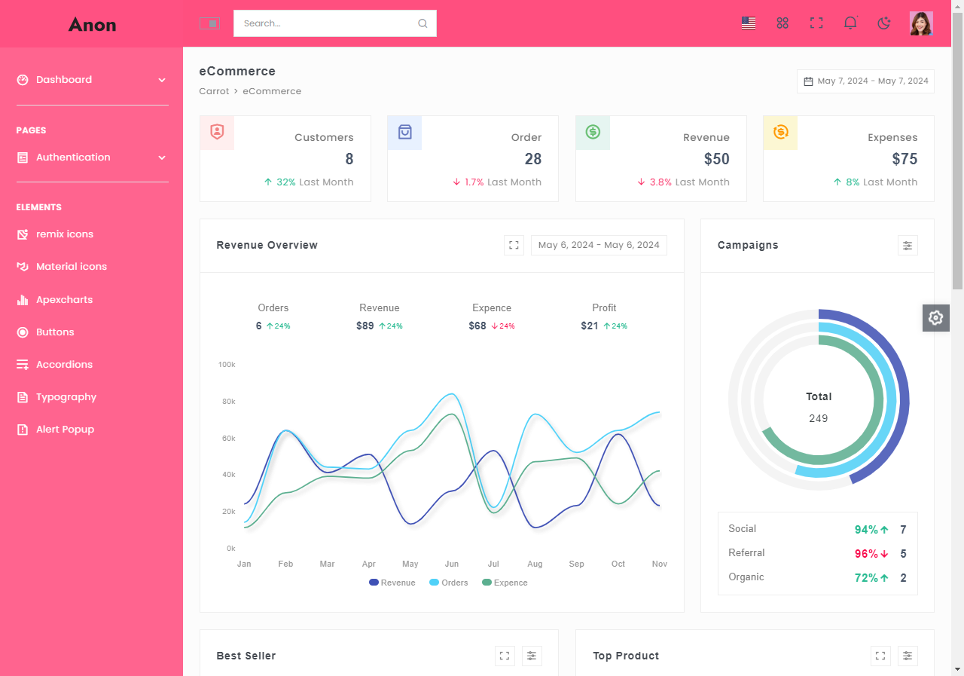Open Buttons page in sidebar
The height and width of the screenshot is (676, 964).
tap(55, 332)
